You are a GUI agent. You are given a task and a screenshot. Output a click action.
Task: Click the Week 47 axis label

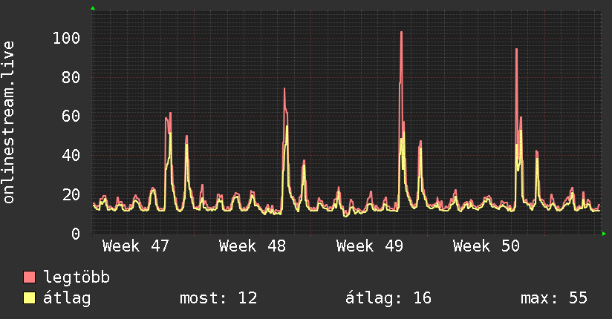pos(135,246)
